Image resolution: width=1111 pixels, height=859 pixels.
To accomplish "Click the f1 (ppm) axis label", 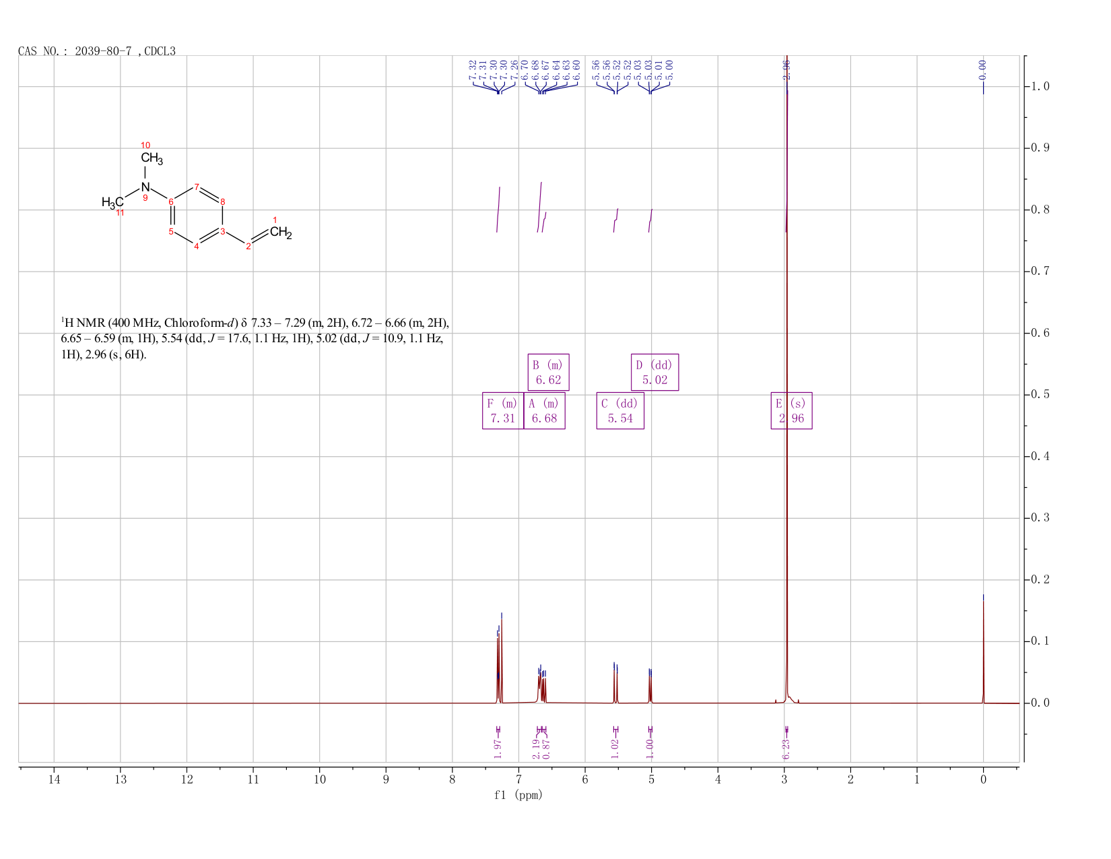I will point(518,795).
